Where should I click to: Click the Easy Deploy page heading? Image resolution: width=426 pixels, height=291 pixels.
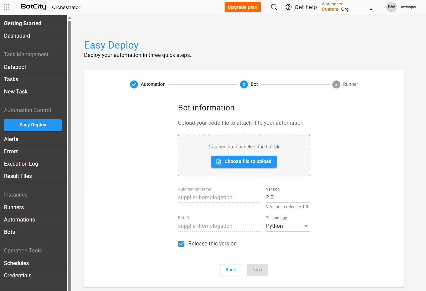tap(111, 45)
